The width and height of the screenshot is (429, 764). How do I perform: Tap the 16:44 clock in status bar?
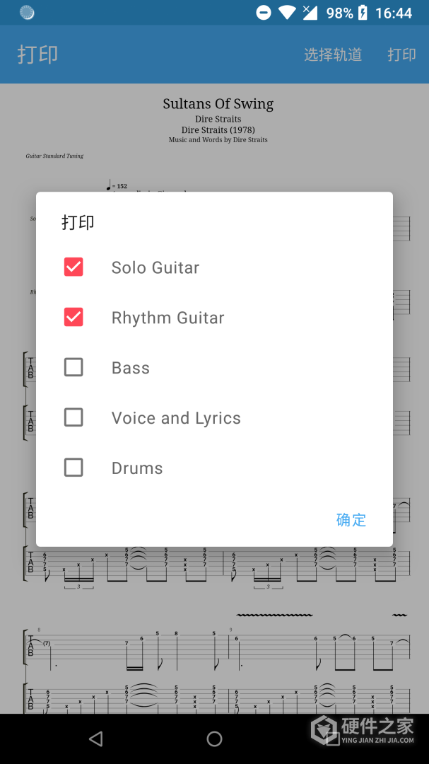pos(394,13)
